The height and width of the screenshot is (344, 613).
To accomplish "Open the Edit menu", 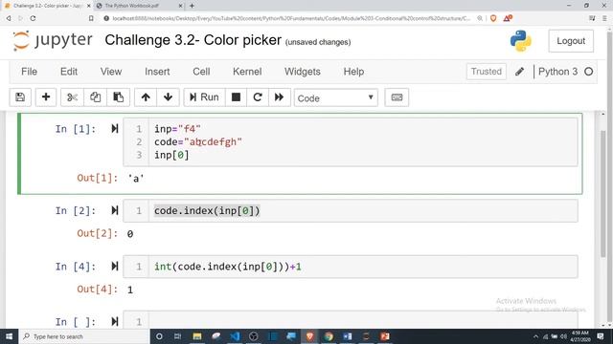I will click(69, 72).
